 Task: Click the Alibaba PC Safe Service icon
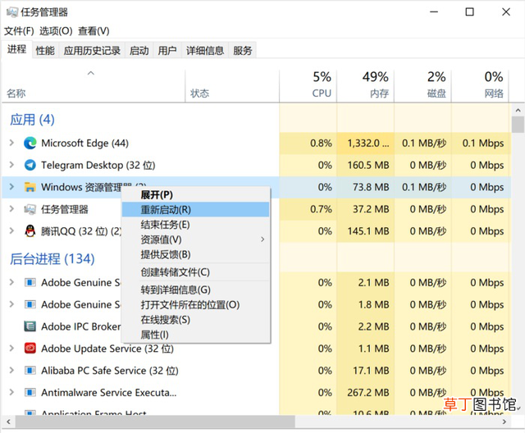(x=30, y=371)
